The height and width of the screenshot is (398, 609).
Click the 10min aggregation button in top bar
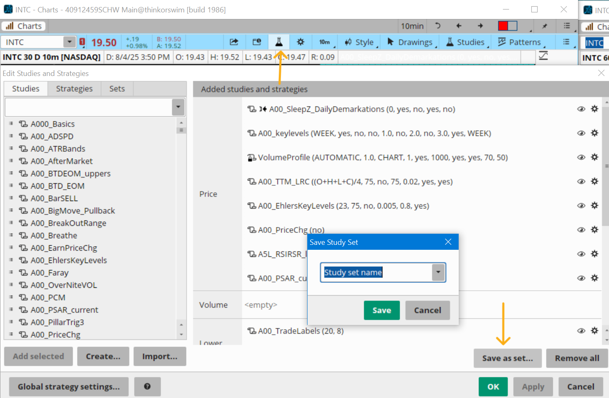tap(412, 26)
